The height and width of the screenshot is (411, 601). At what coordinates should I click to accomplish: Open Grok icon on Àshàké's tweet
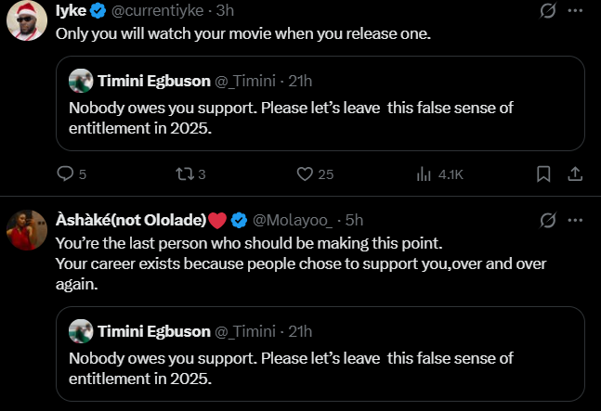pos(548,220)
